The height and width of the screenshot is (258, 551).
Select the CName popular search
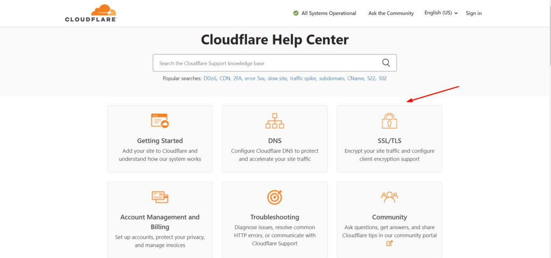coord(356,78)
